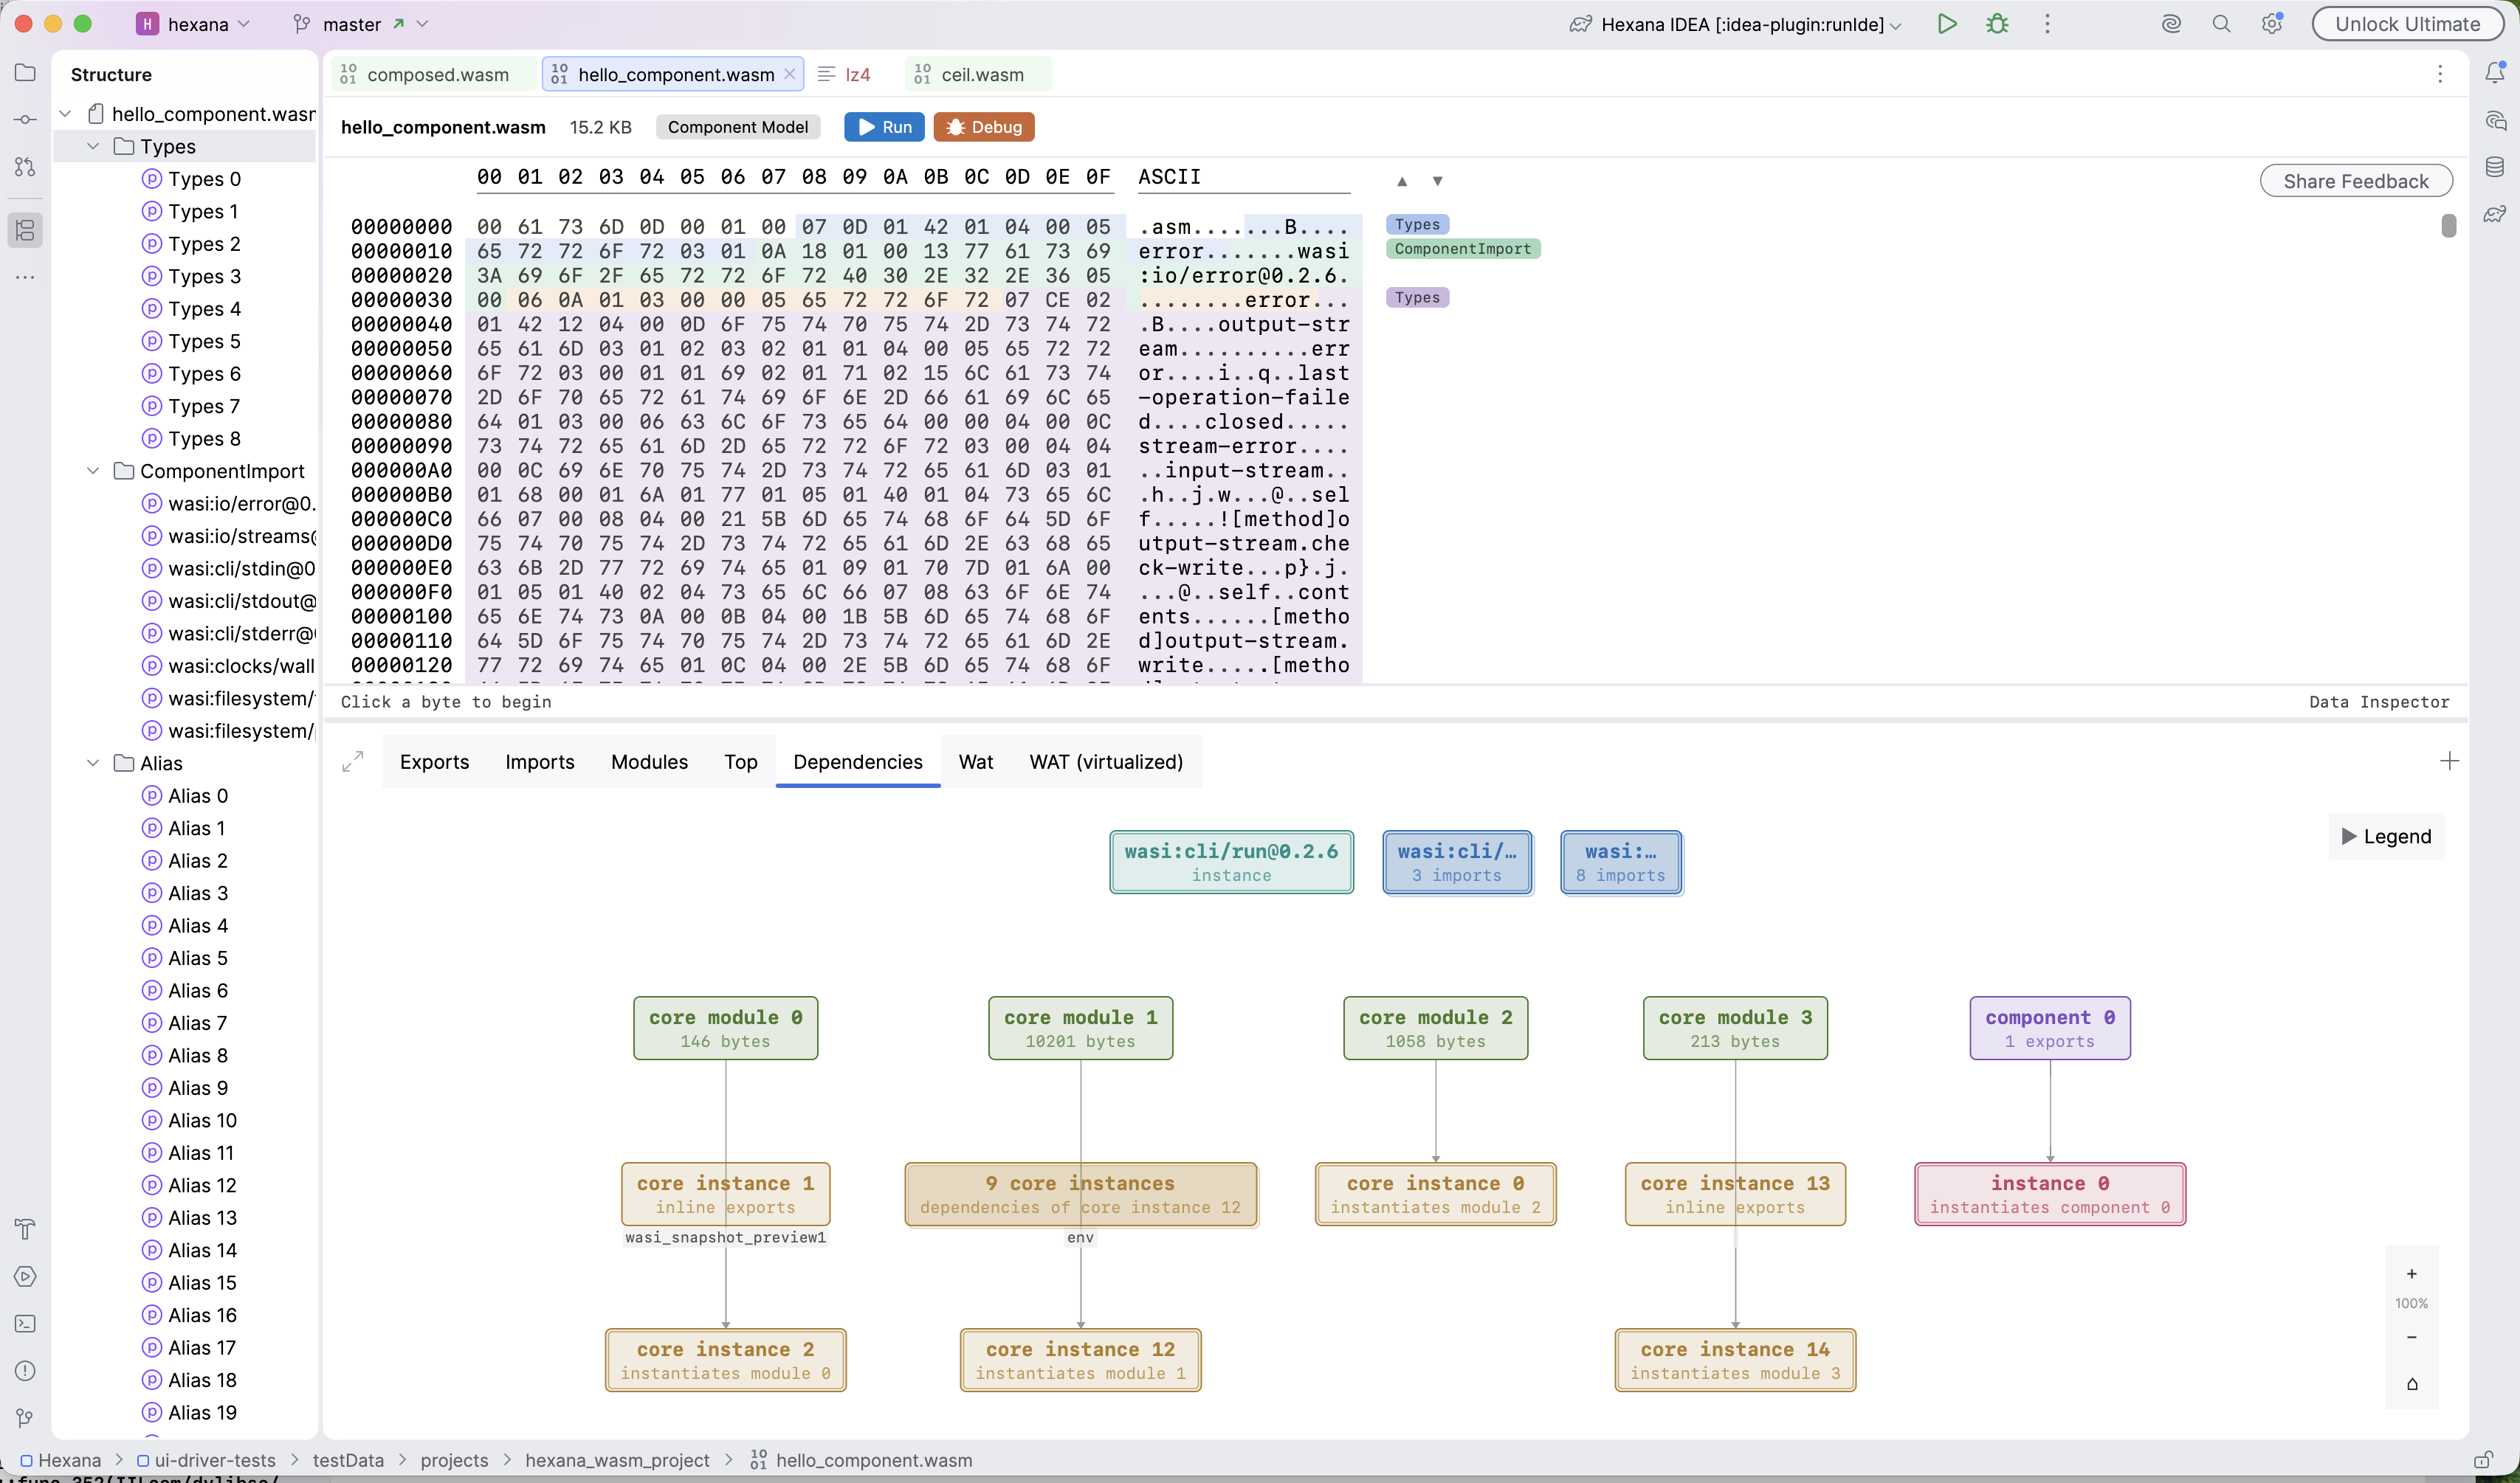Open the Problems tool window icon
This screenshot has width=2520, height=1483.
pyautogui.click(x=25, y=1371)
